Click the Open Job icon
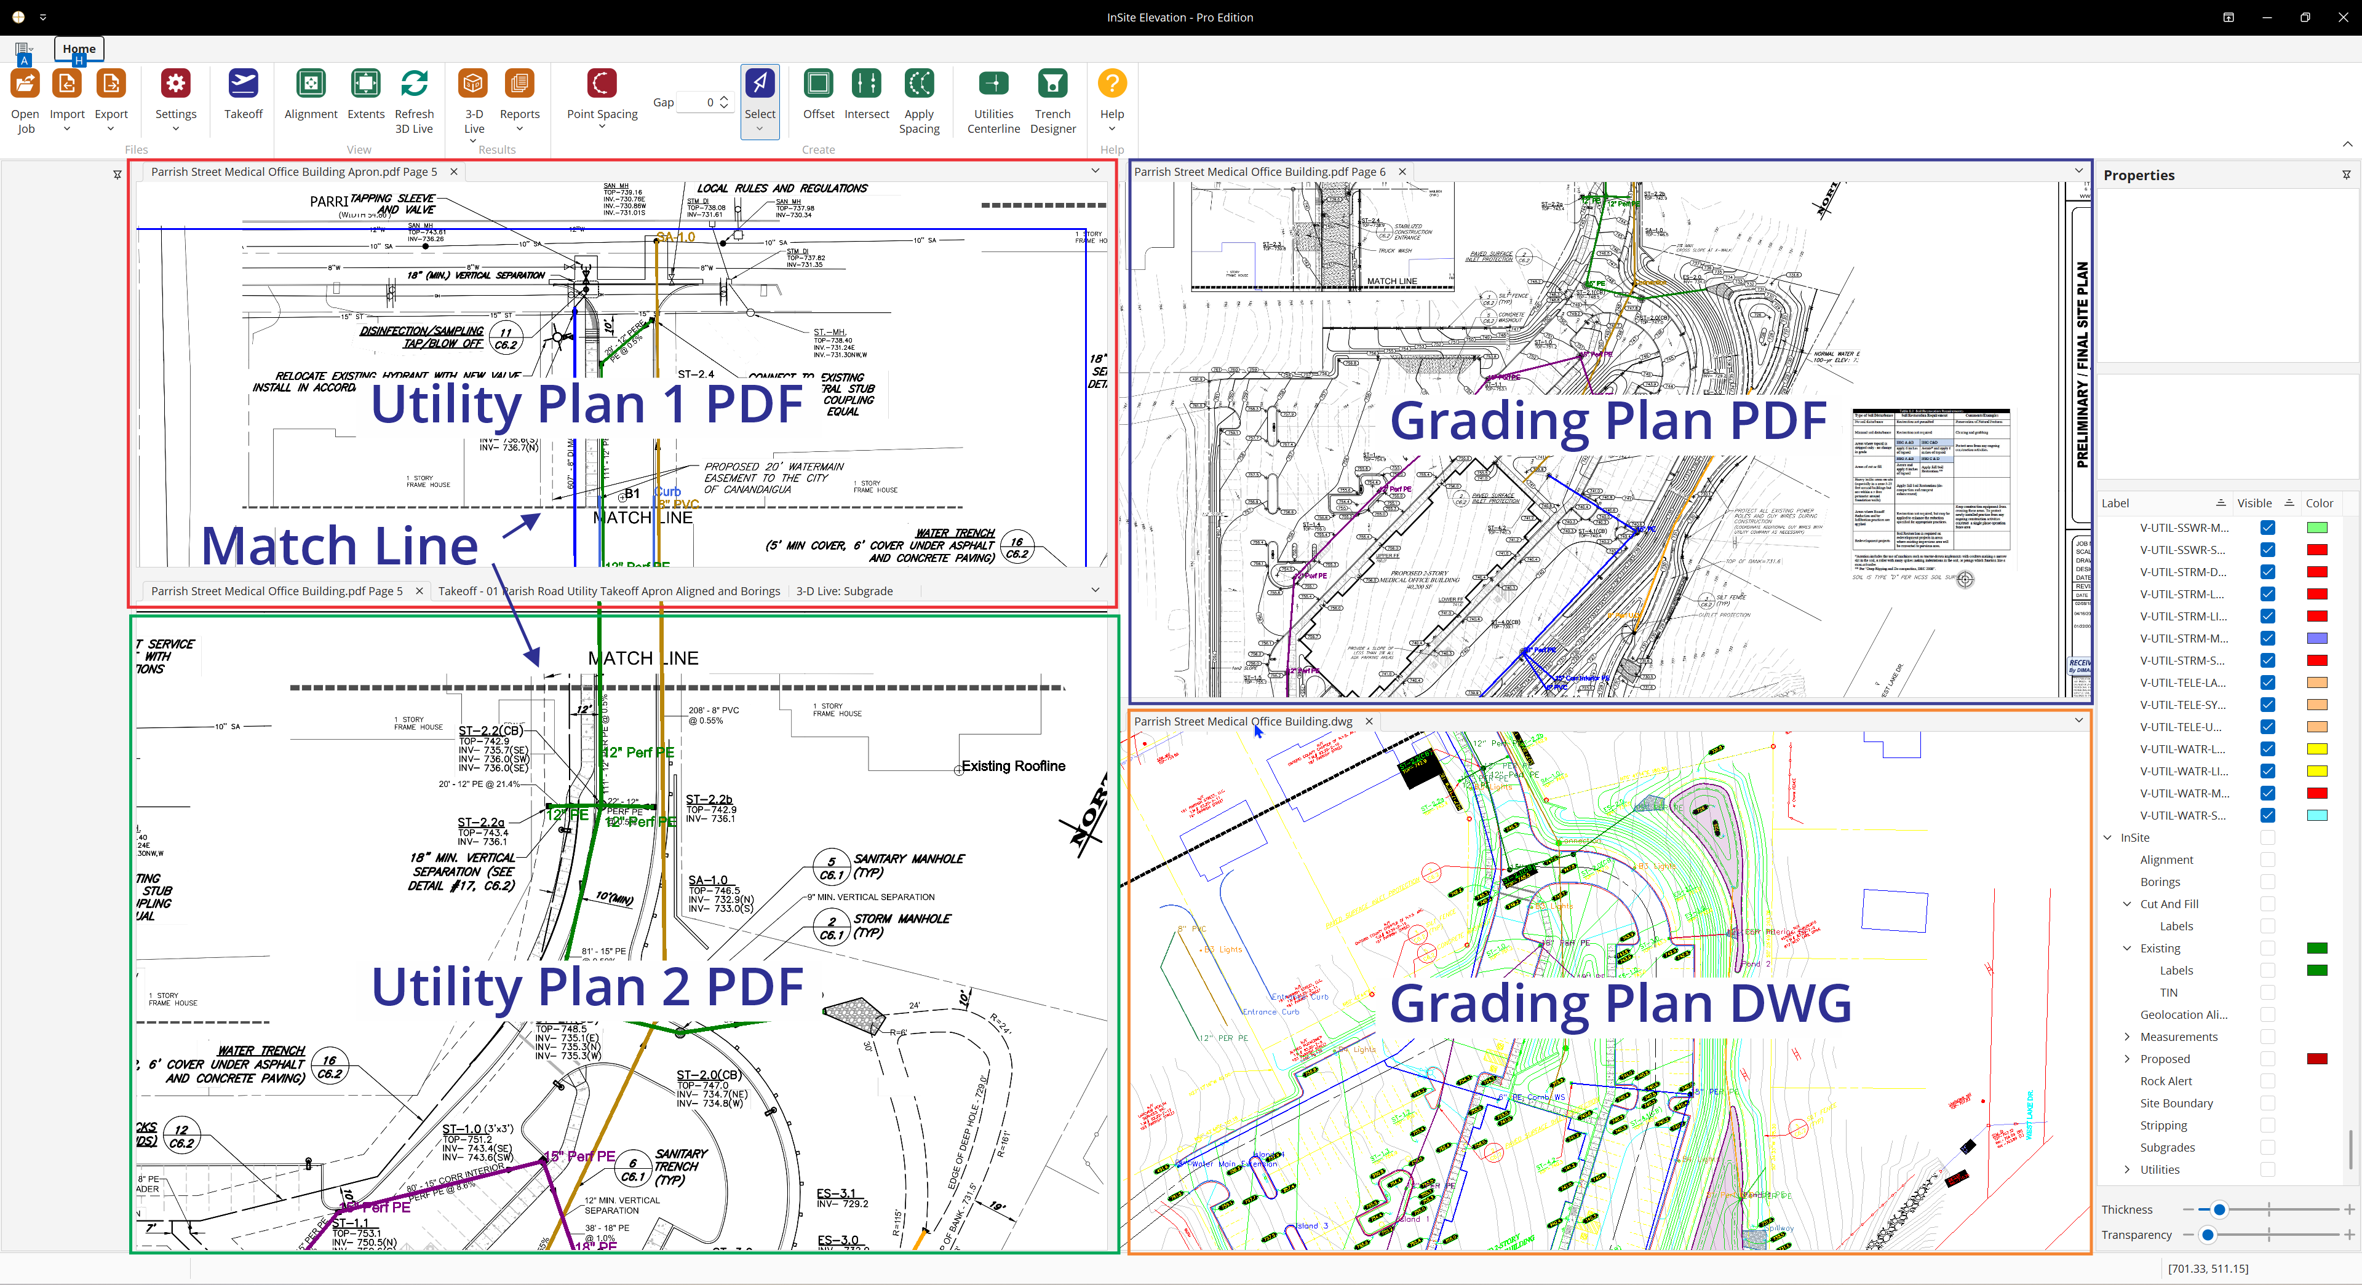 coord(25,84)
